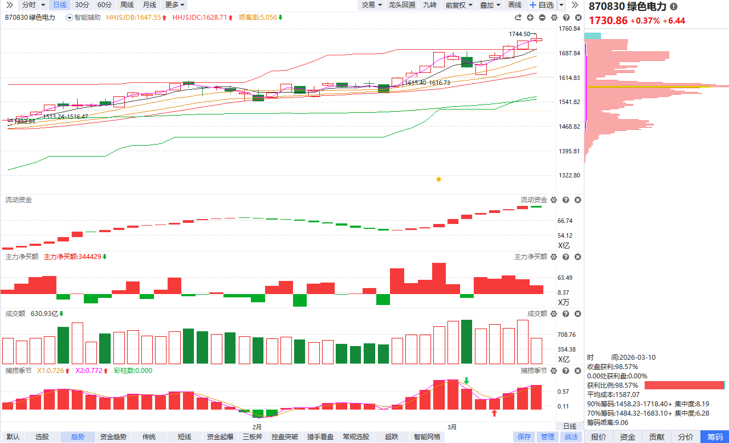The height and width of the screenshot is (443, 729).
Task: Click the gold star marker on chart
Action: [438, 179]
